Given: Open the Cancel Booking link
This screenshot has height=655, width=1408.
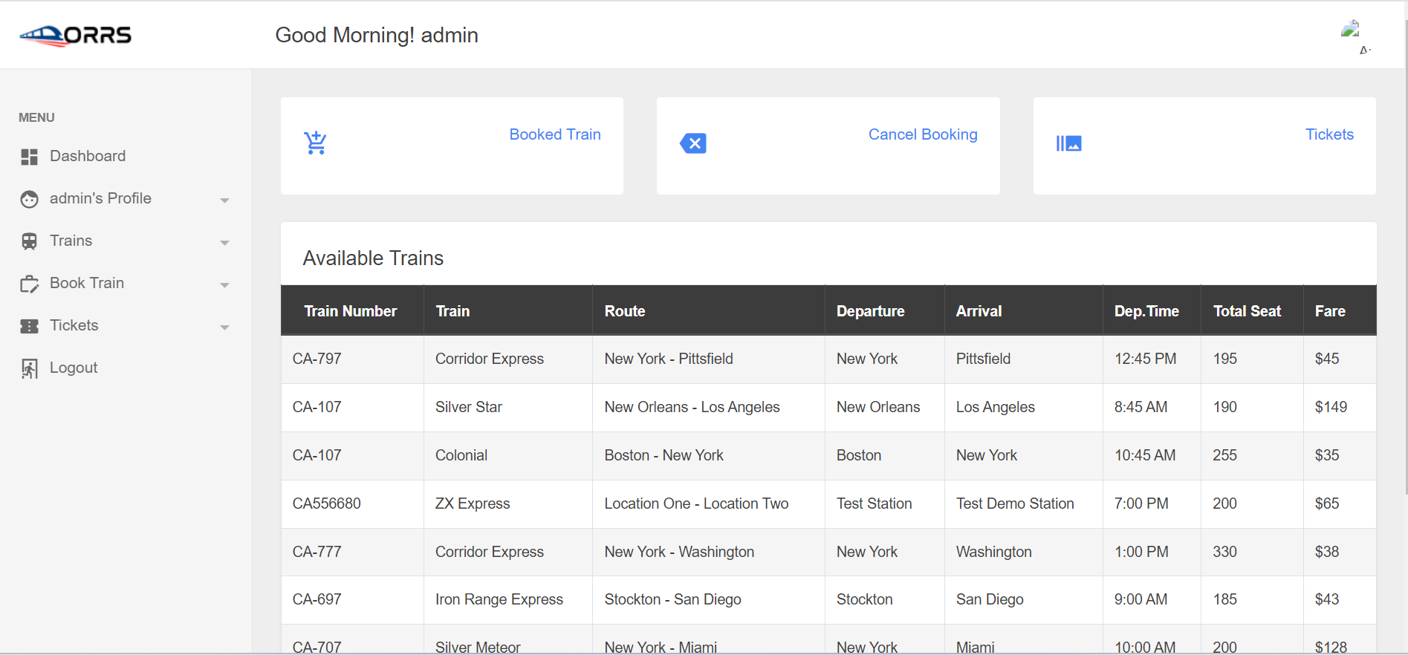Looking at the screenshot, I should point(923,134).
